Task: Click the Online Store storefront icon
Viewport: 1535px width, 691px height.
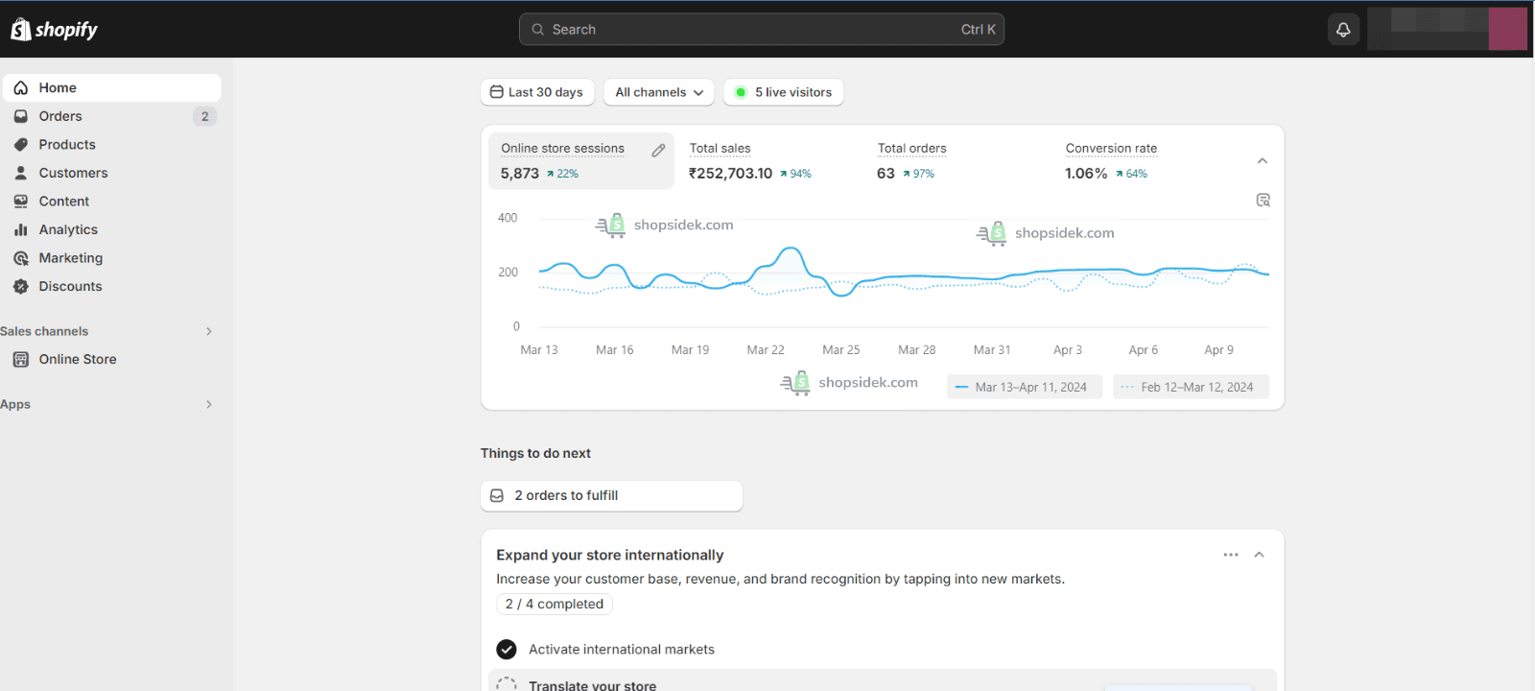Action: tap(21, 359)
